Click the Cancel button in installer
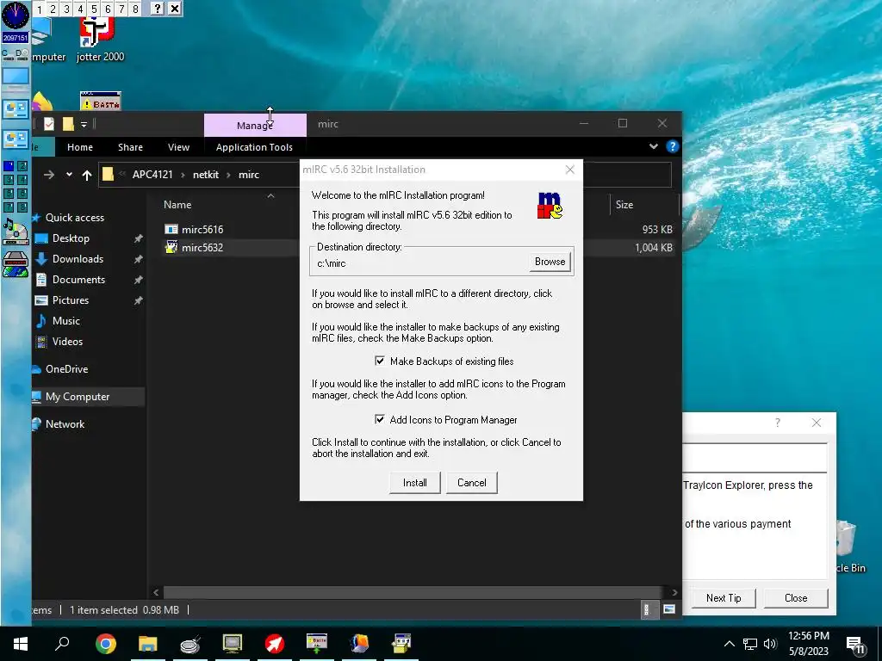Viewport: 882px width, 661px height. (x=471, y=483)
